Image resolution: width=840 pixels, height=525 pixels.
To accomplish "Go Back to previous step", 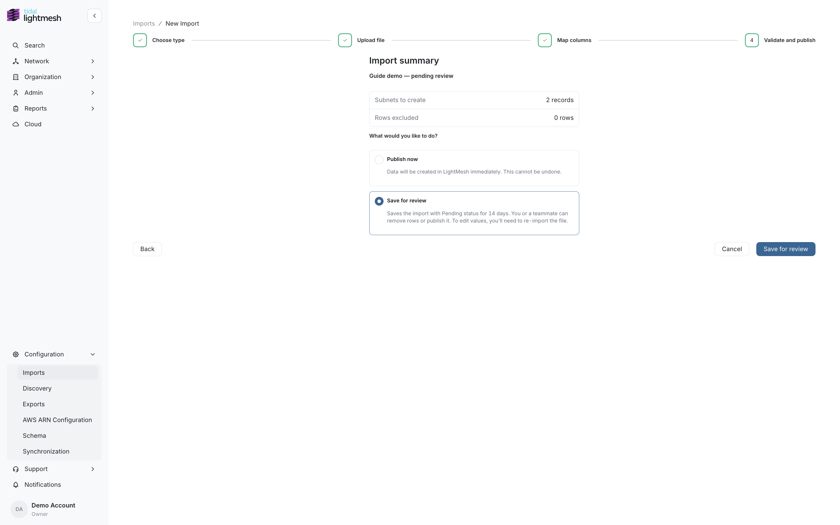I will (x=147, y=249).
